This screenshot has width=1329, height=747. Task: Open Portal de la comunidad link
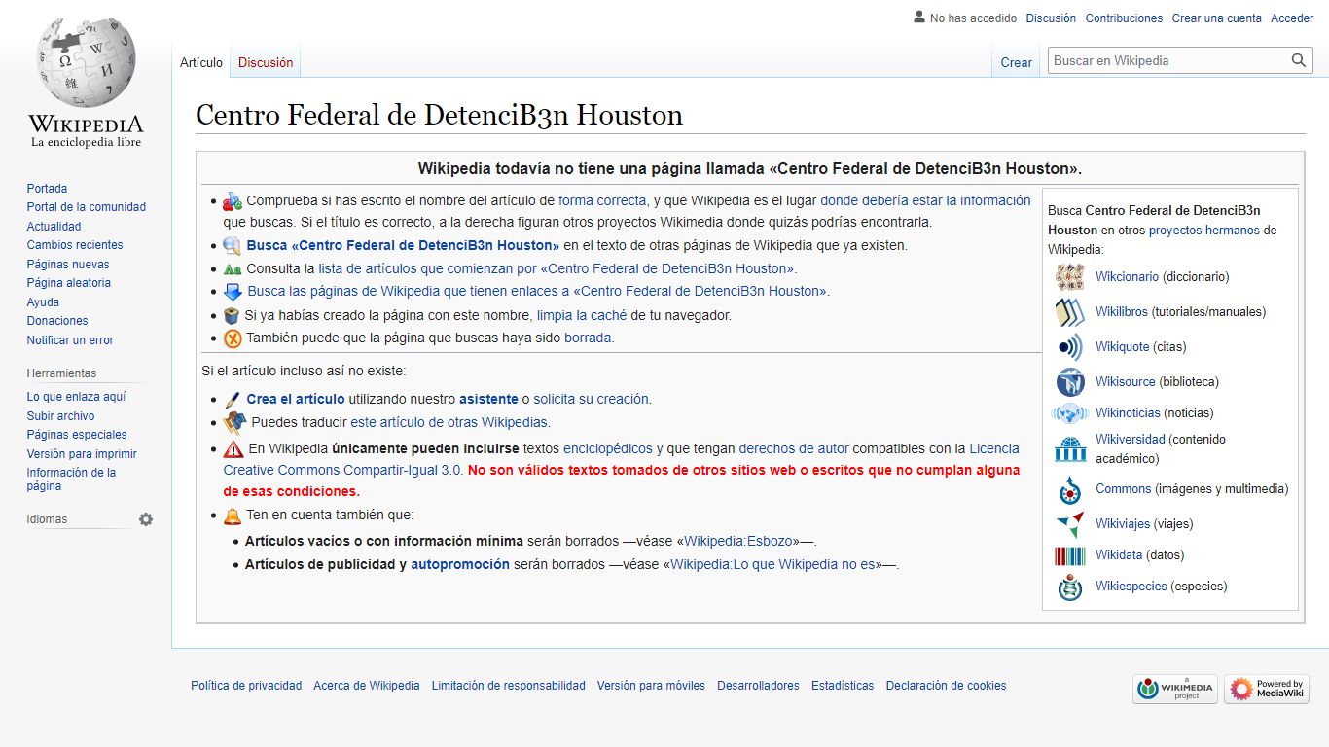click(x=87, y=207)
